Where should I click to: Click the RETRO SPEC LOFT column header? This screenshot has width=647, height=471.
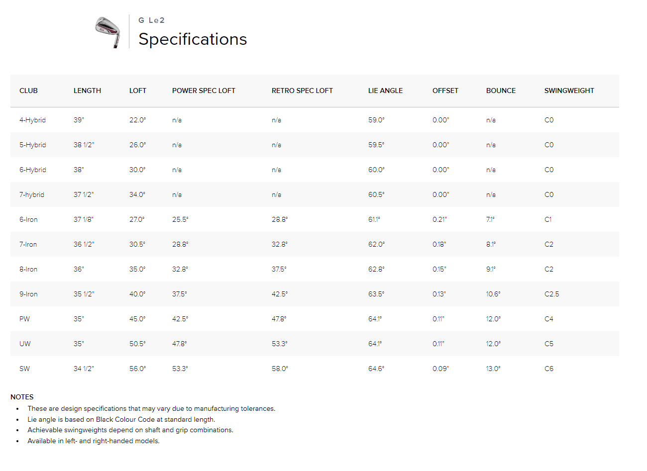(302, 91)
